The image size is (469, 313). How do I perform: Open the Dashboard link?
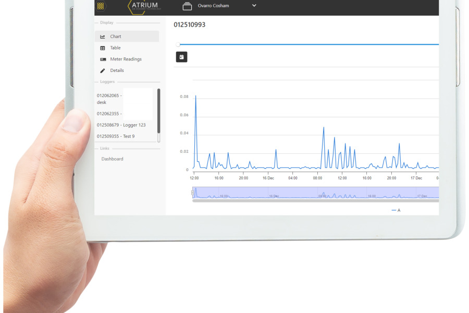[x=113, y=159]
